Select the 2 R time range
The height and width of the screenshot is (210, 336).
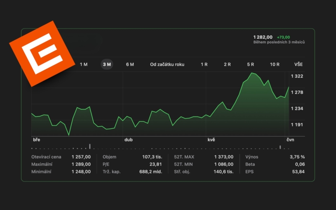227,64
